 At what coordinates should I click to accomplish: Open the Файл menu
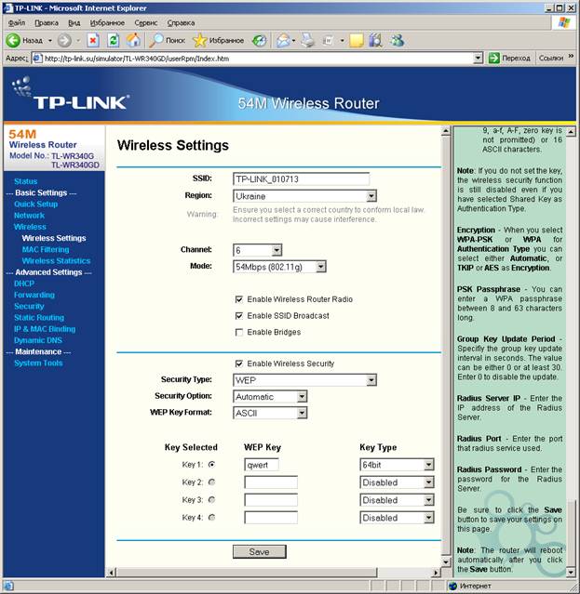[x=17, y=22]
